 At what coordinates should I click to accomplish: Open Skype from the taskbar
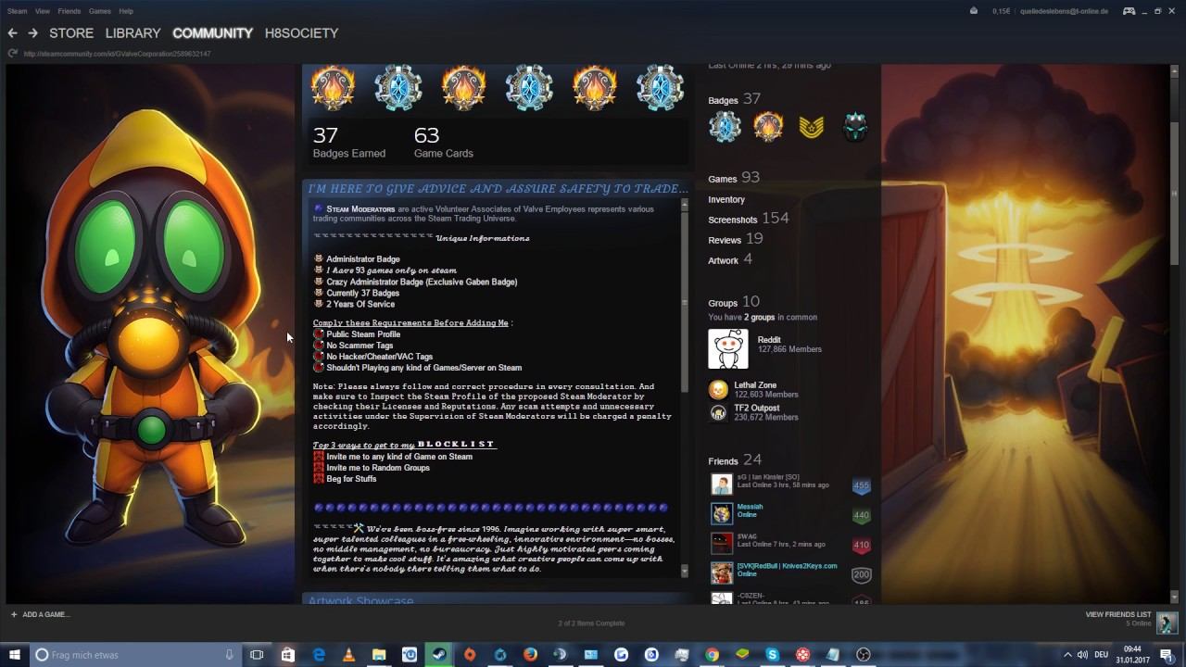772,655
